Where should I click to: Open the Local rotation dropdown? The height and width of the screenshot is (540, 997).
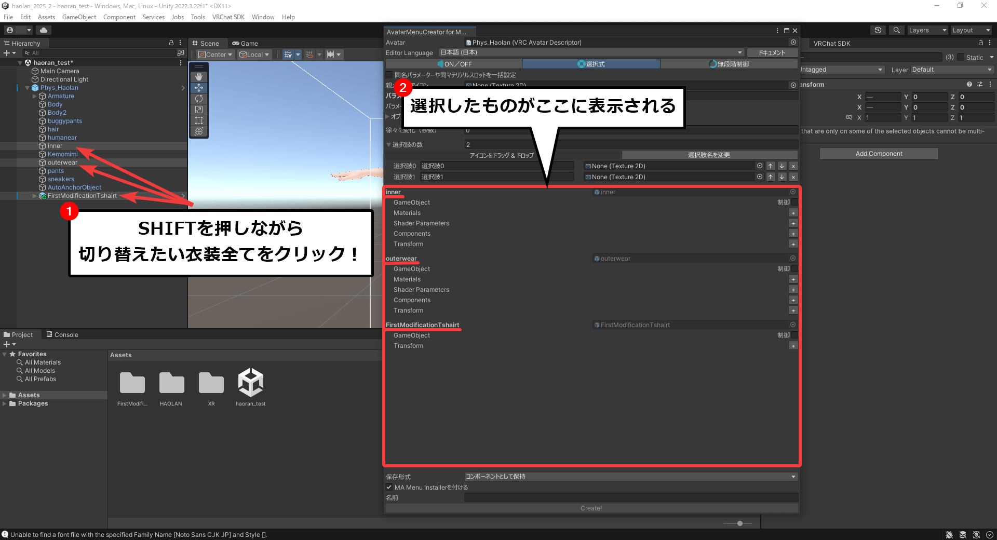254,55
